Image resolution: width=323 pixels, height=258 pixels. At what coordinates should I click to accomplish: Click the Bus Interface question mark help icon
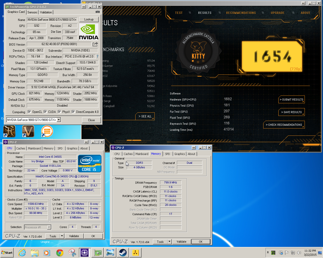pos(97,56)
